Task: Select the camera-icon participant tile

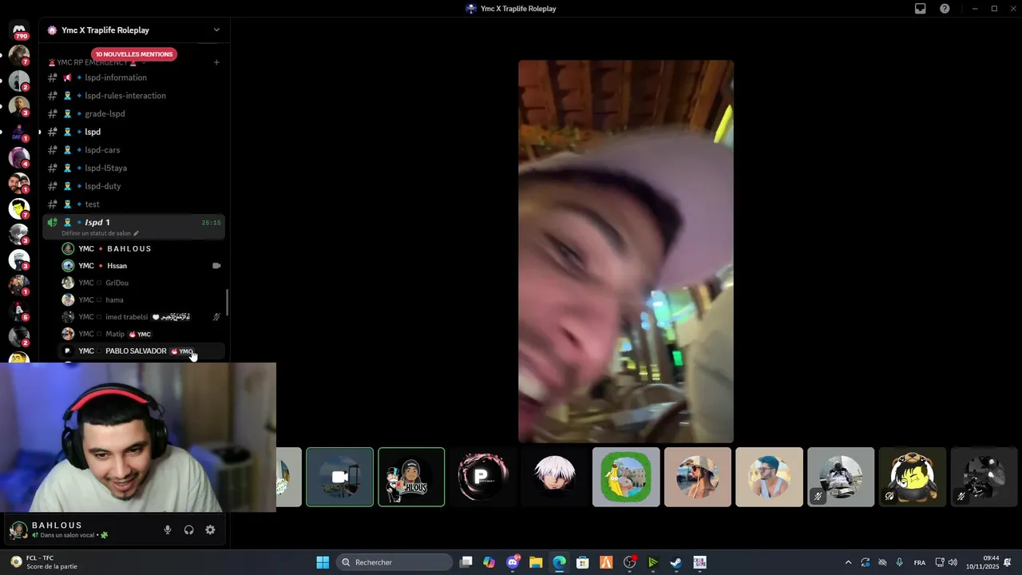Action: [339, 477]
